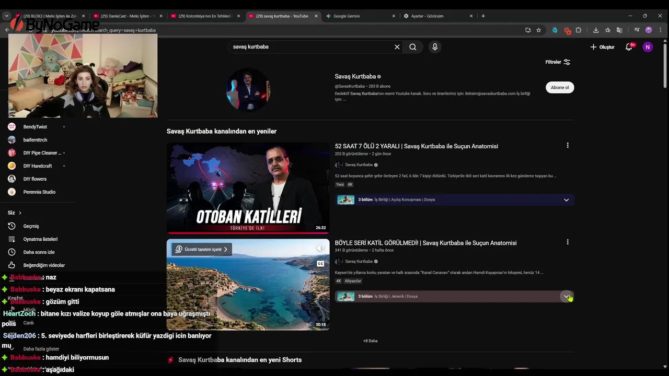Switch to Ayarlar - Görünüm tab
This screenshot has height=376, width=669.
click(x=438, y=16)
